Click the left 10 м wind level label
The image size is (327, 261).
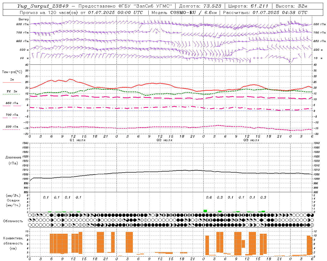coord(24,58)
